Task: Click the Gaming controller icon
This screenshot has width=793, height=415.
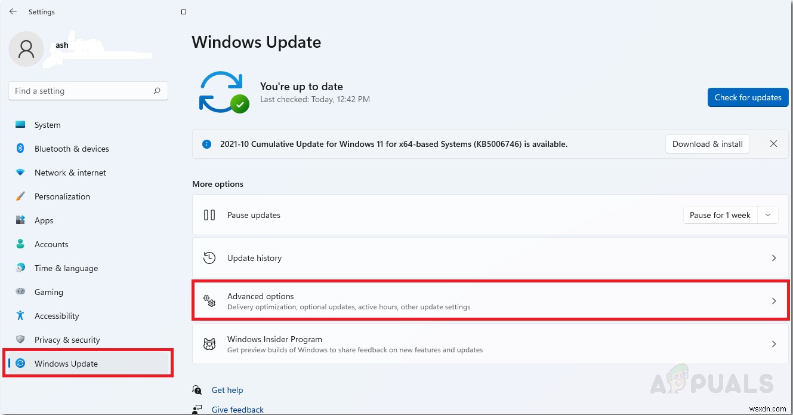Action: (20, 292)
